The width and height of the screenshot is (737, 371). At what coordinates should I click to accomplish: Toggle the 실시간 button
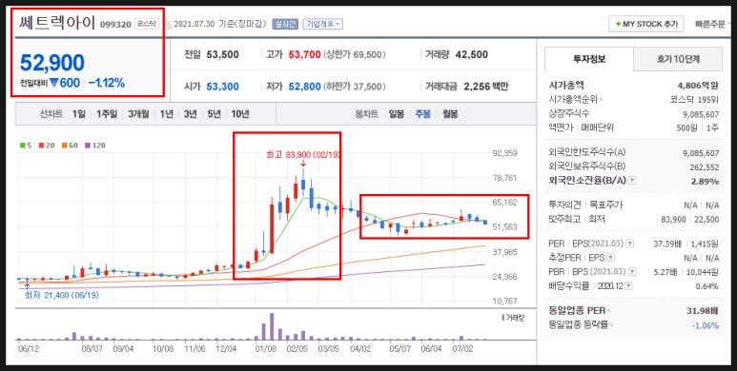285,24
